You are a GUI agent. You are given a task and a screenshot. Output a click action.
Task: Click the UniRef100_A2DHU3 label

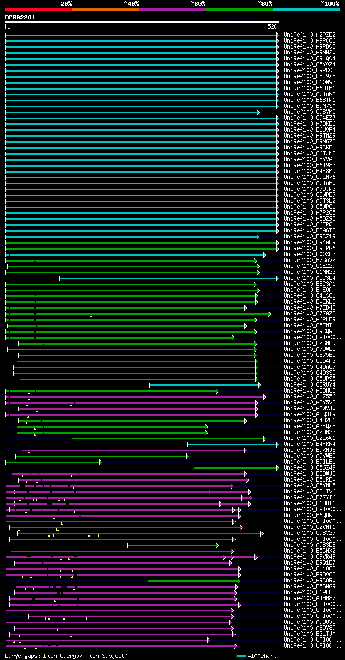point(309,391)
